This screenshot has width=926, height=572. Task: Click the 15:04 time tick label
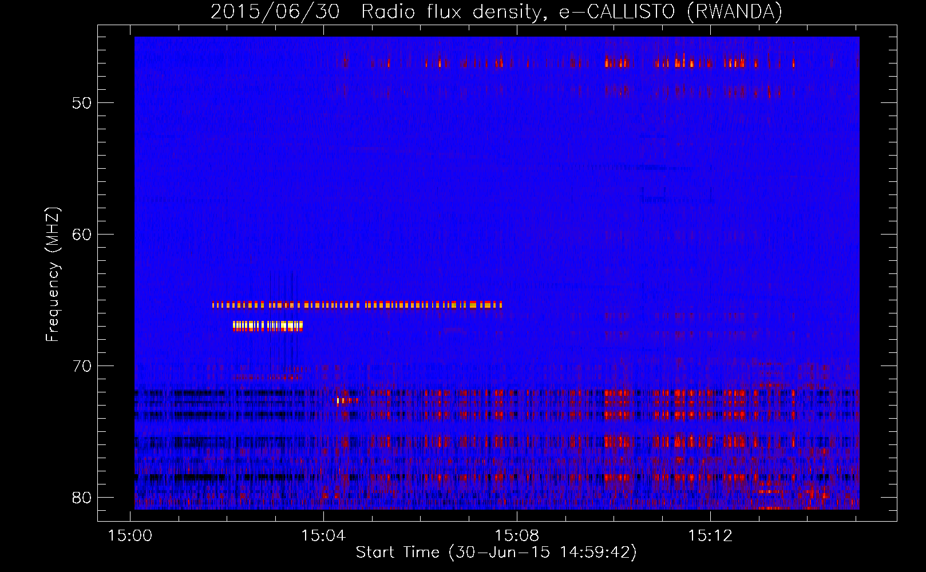[x=324, y=536]
